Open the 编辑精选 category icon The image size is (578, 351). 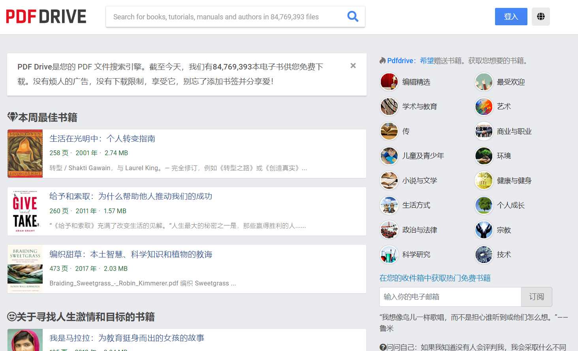(x=389, y=82)
